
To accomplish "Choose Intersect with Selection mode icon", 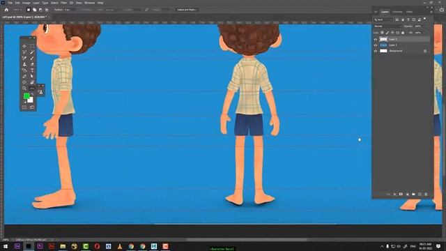I will (47, 10).
